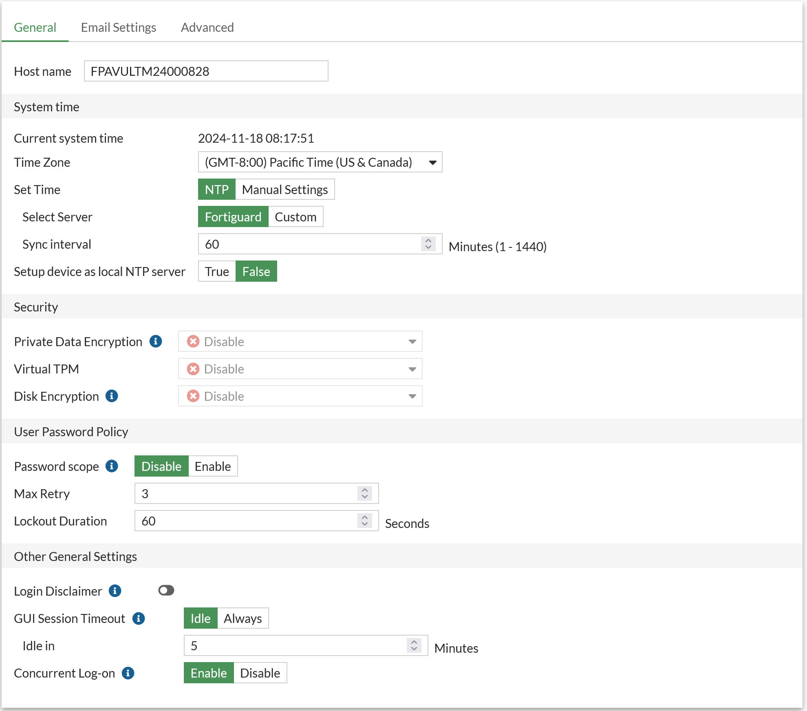Set Setup device as local NTP server to True
This screenshot has height=711, width=807.
pyautogui.click(x=216, y=271)
